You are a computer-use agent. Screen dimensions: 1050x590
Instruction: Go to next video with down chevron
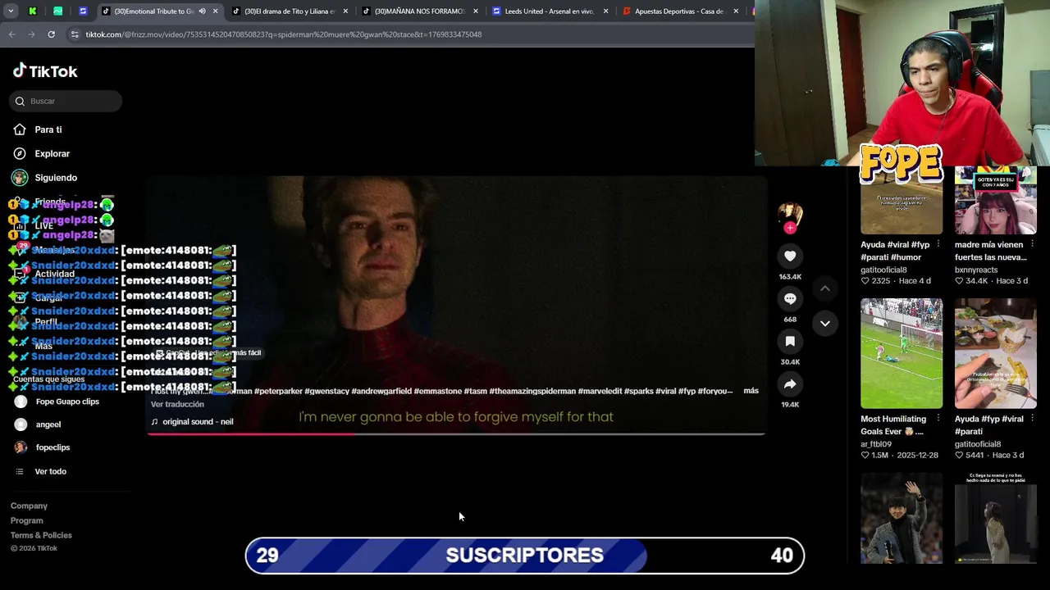[825, 324]
